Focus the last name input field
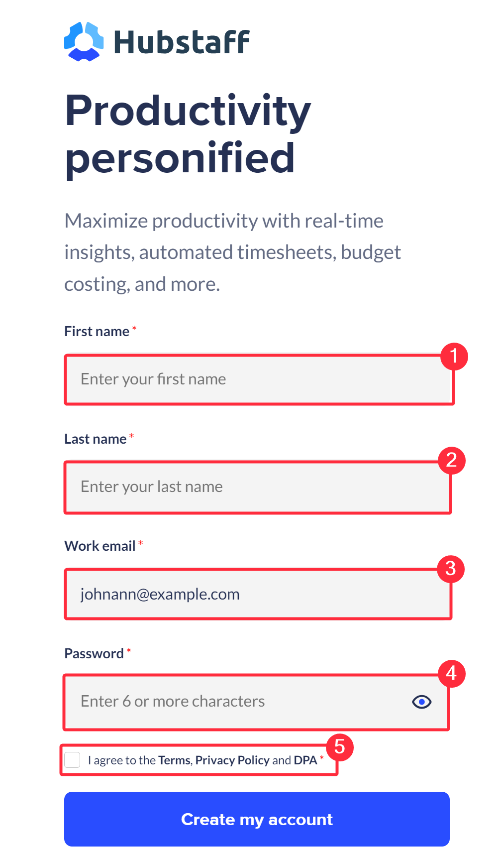Screen dimensions: 500x852 (x=258, y=487)
